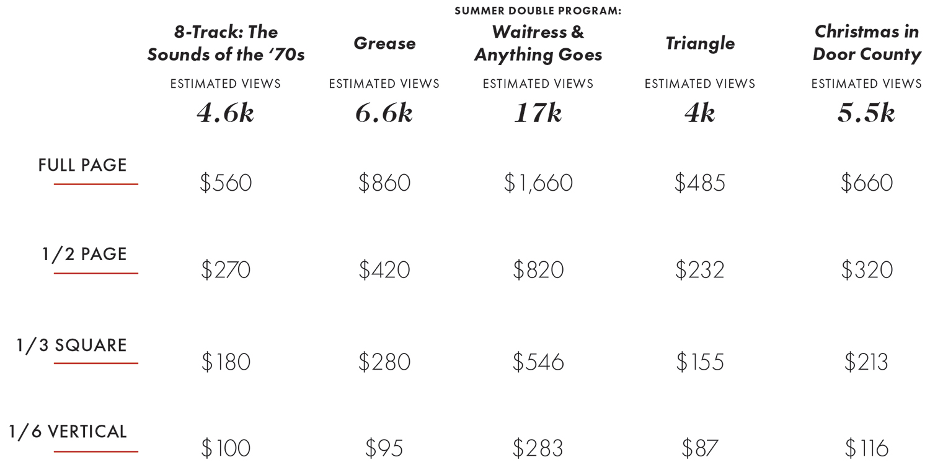Screen dimensions: 930x465
Task: Select the $1,660 full page price
Action: point(538,183)
